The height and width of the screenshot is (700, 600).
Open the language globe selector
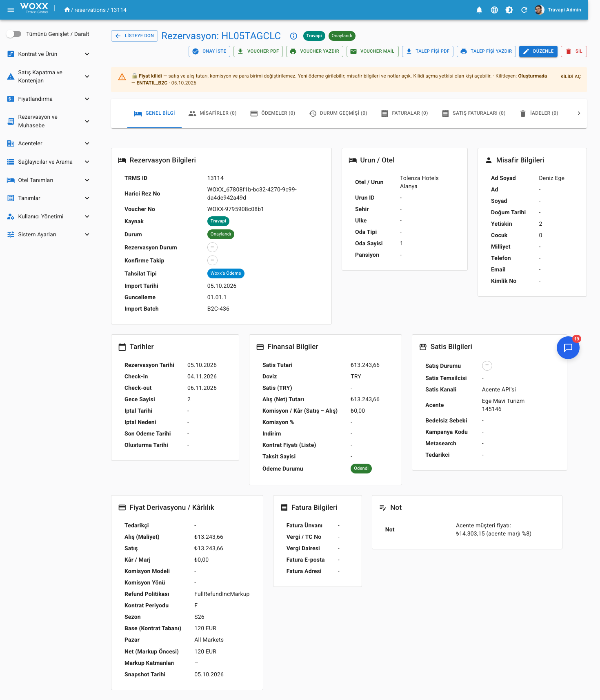pos(494,10)
